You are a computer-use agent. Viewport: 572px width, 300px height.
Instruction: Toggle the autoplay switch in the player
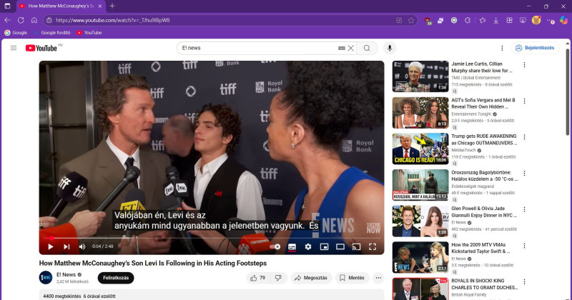pyautogui.click(x=275, y=246)
